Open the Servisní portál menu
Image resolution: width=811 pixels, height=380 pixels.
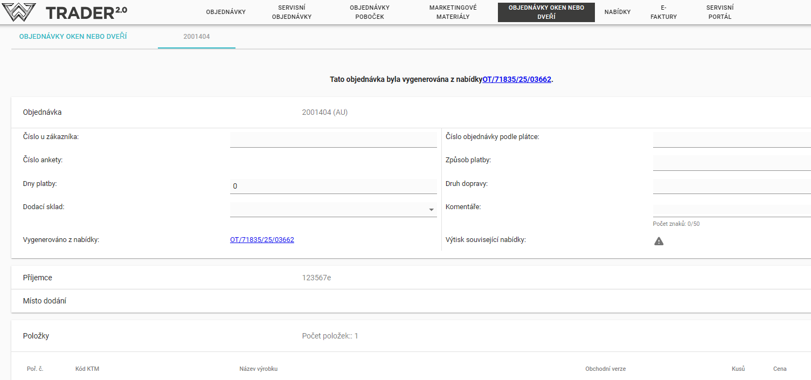pyautogui.click(x=719, y=12)
